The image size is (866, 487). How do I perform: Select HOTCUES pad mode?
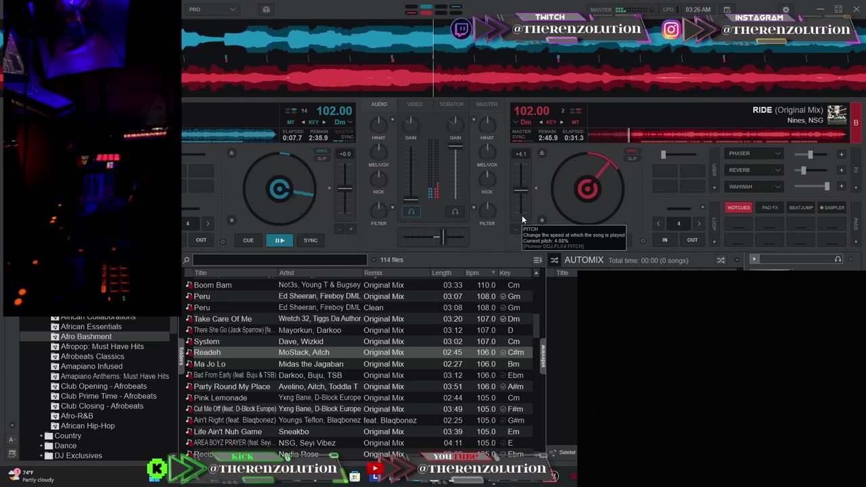click(738, 208)
